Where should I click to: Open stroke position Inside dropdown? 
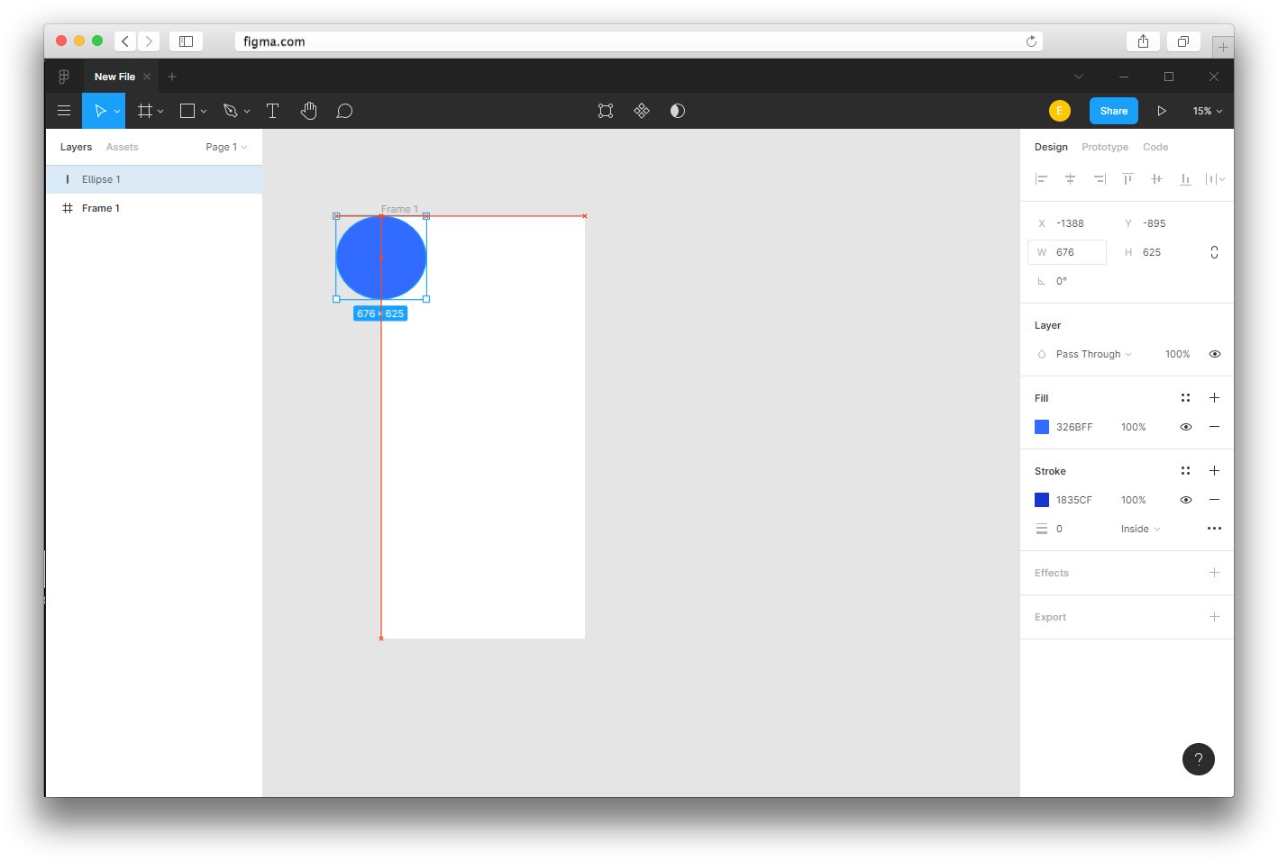coord(1140,529)
